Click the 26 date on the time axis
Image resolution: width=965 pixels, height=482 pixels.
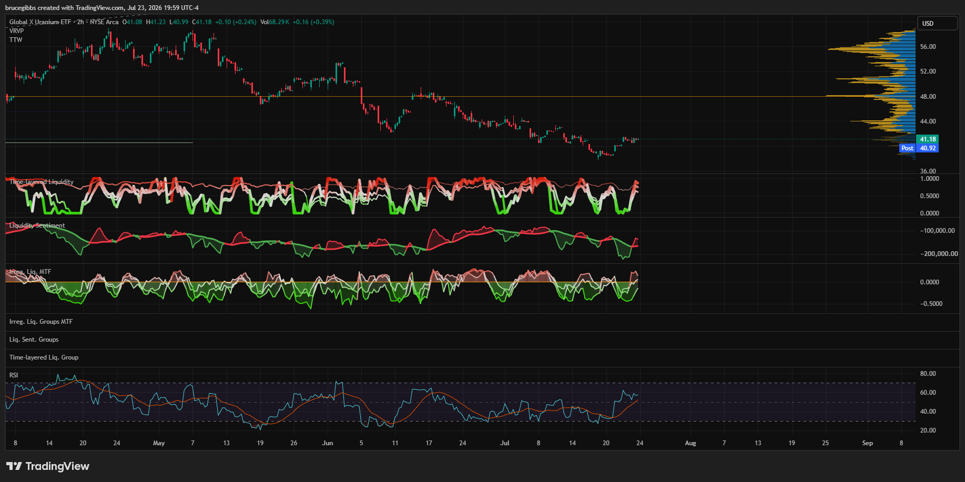tap(294, 443)
